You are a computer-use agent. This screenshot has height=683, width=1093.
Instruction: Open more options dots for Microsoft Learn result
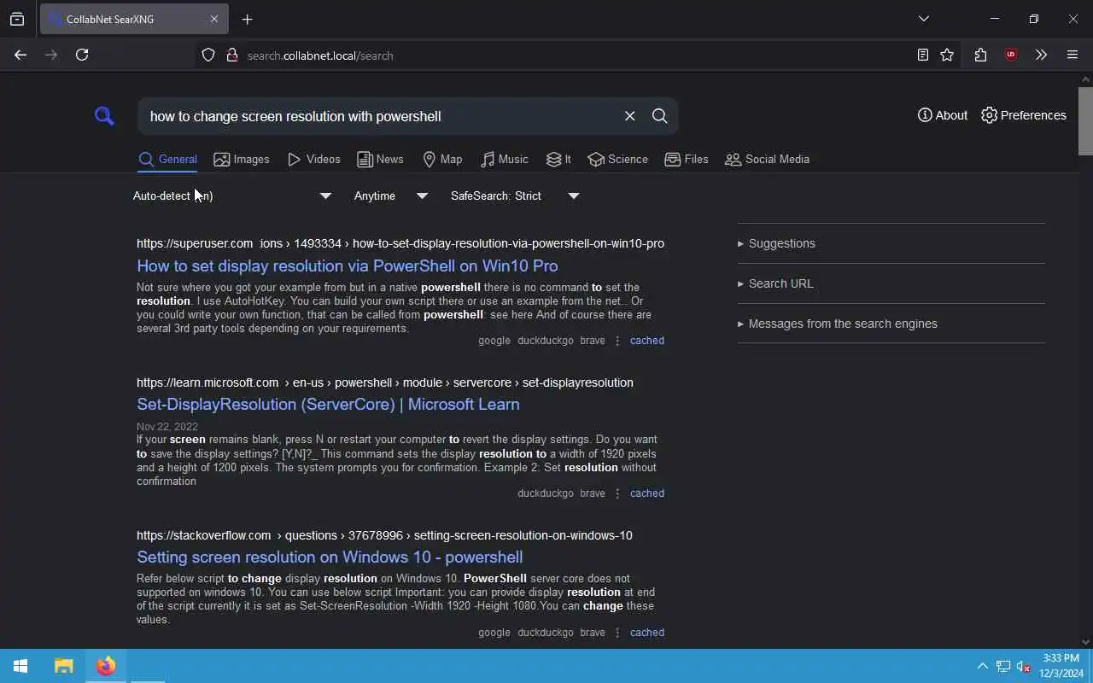(x=617, y=493)
